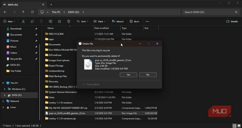Switch to large thumbnails view icon

[x=239, y=126]
